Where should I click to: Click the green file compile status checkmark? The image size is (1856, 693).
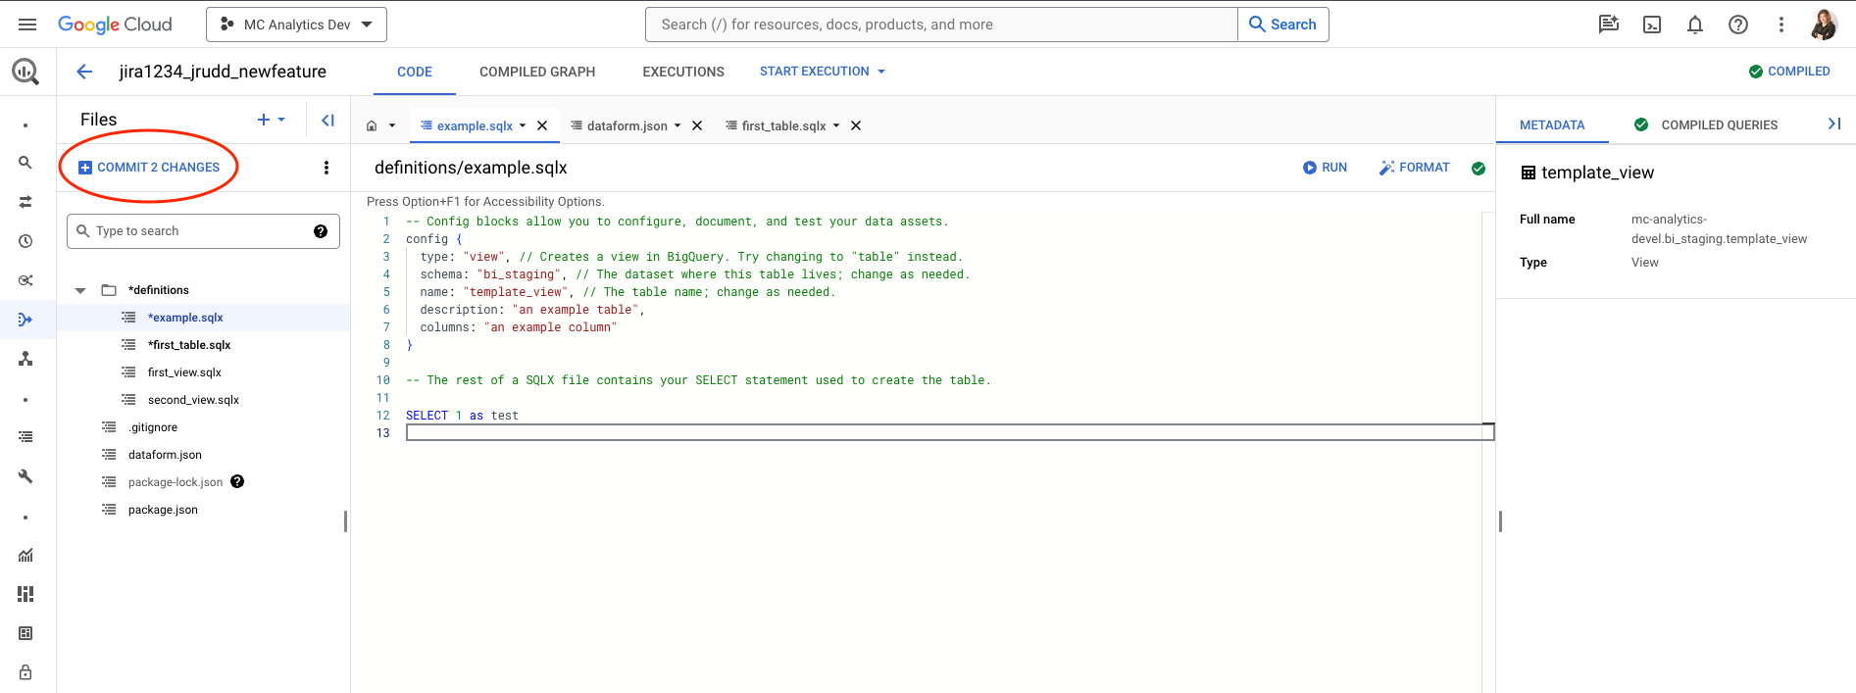(1479, 169)
